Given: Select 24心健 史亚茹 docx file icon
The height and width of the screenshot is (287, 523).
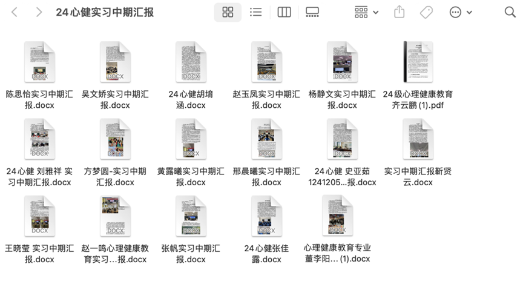Looking at the screenshot, I should point(343,139).
